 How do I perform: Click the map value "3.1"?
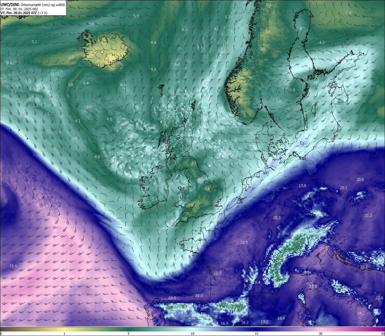(269, 5)
